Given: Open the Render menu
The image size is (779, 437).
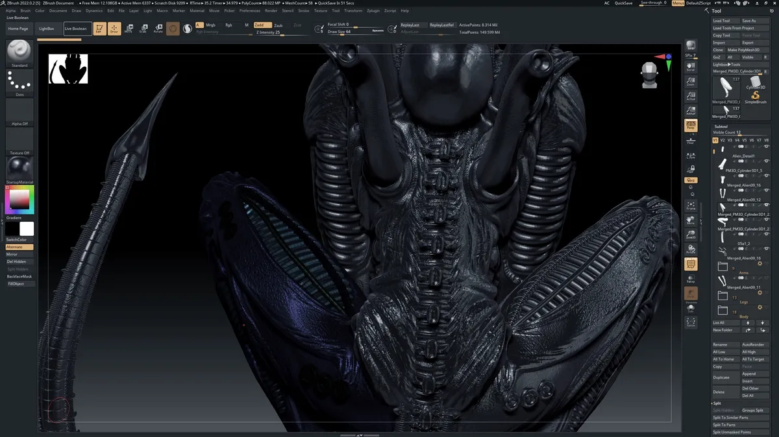Looking at the screenshot, I should (271, 11).
